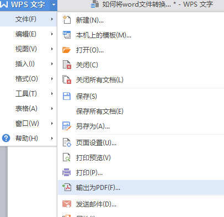Open the 编辑(E) menu
The width and height of the screenshot is (224, 217).
click(x=28, y=34)
